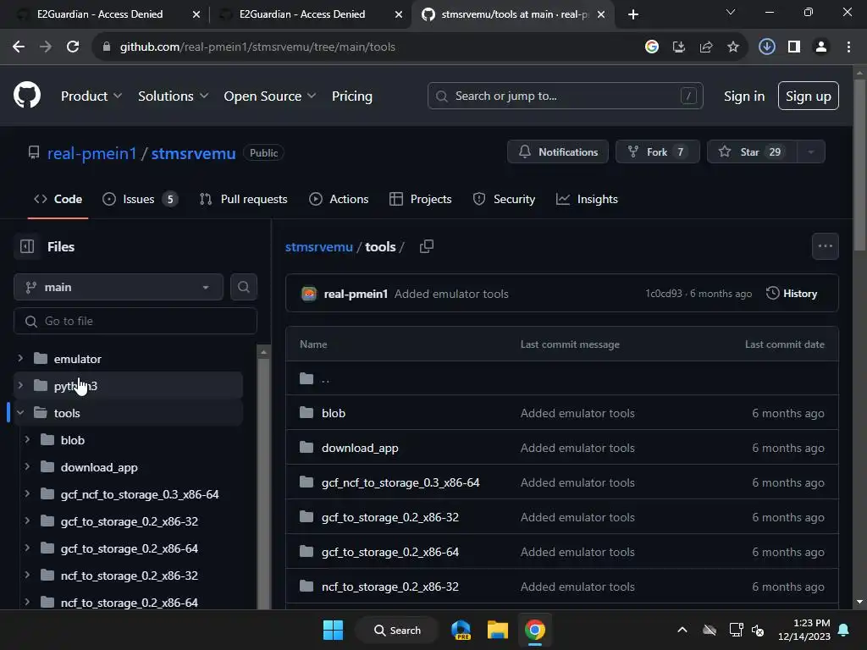Click the Google icon in address bar
The width and height of the screenshot is (867, 650).
click(x=652, y=47)
